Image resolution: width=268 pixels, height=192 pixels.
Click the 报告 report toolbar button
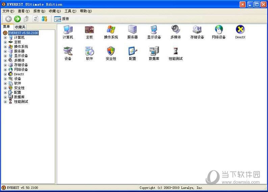(x=62, y=19)
